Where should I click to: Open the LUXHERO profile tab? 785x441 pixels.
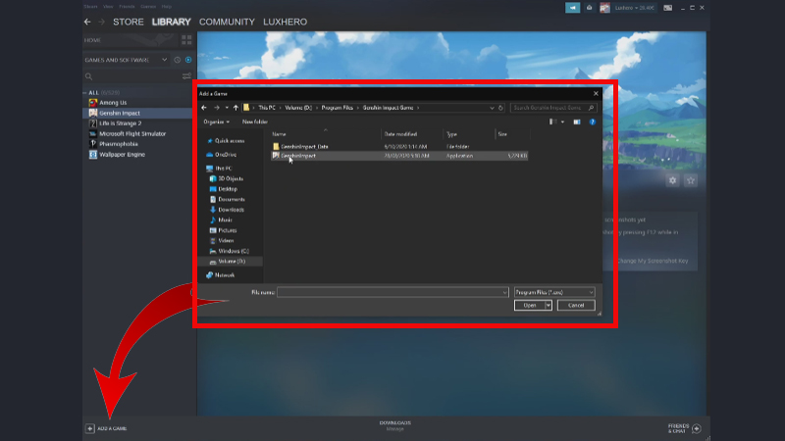[x=285, y=22]
